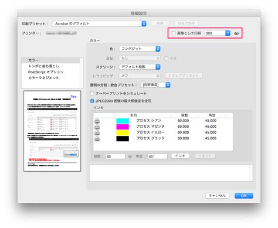278x228 pixels.
Task: Uncheck JPEG2000 画像の最大解像度を使用
Action: (92, 101)
